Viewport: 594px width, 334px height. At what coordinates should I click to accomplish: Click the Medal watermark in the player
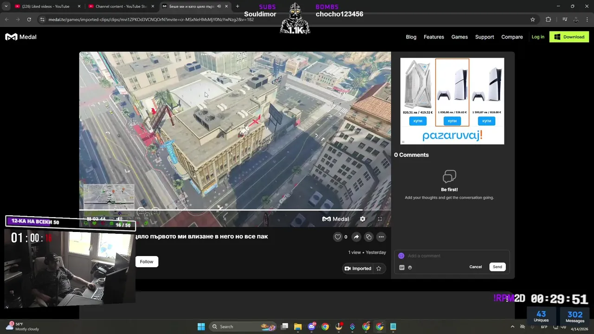coord(336,219)
